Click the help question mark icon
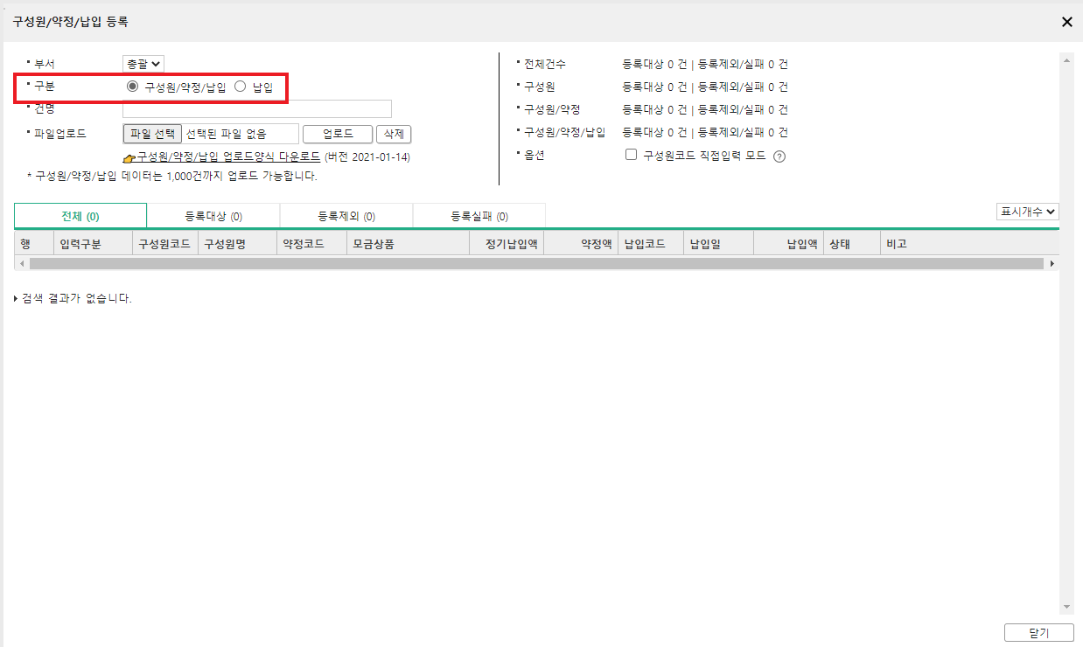1083x647 pixels. coord(779,157)
